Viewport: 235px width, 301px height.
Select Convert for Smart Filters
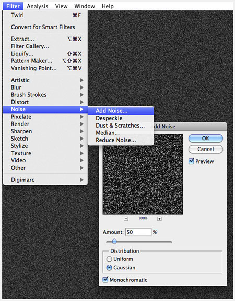pyautogui.click(x=45, y=27)
